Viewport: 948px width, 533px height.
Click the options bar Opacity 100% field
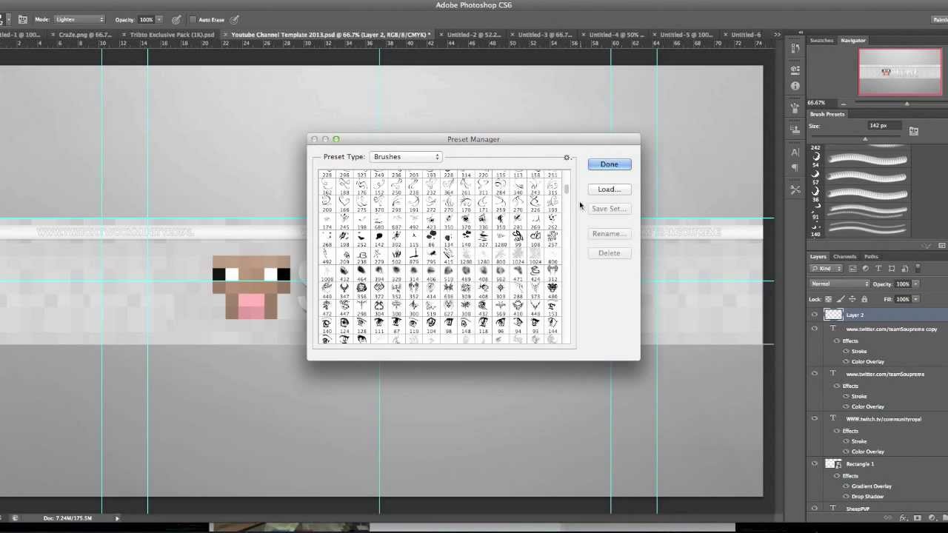[146, 19]
